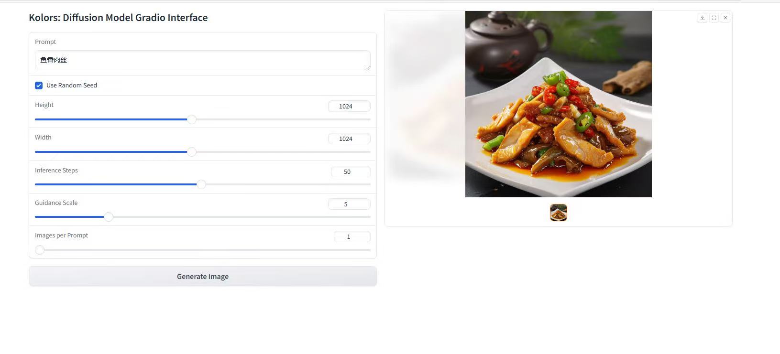The image size is (780, 354).
Task: Click the Guidance Scale slider handle
Action: (109, 217)
